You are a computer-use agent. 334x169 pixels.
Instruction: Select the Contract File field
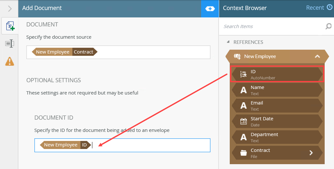[277, 153]
